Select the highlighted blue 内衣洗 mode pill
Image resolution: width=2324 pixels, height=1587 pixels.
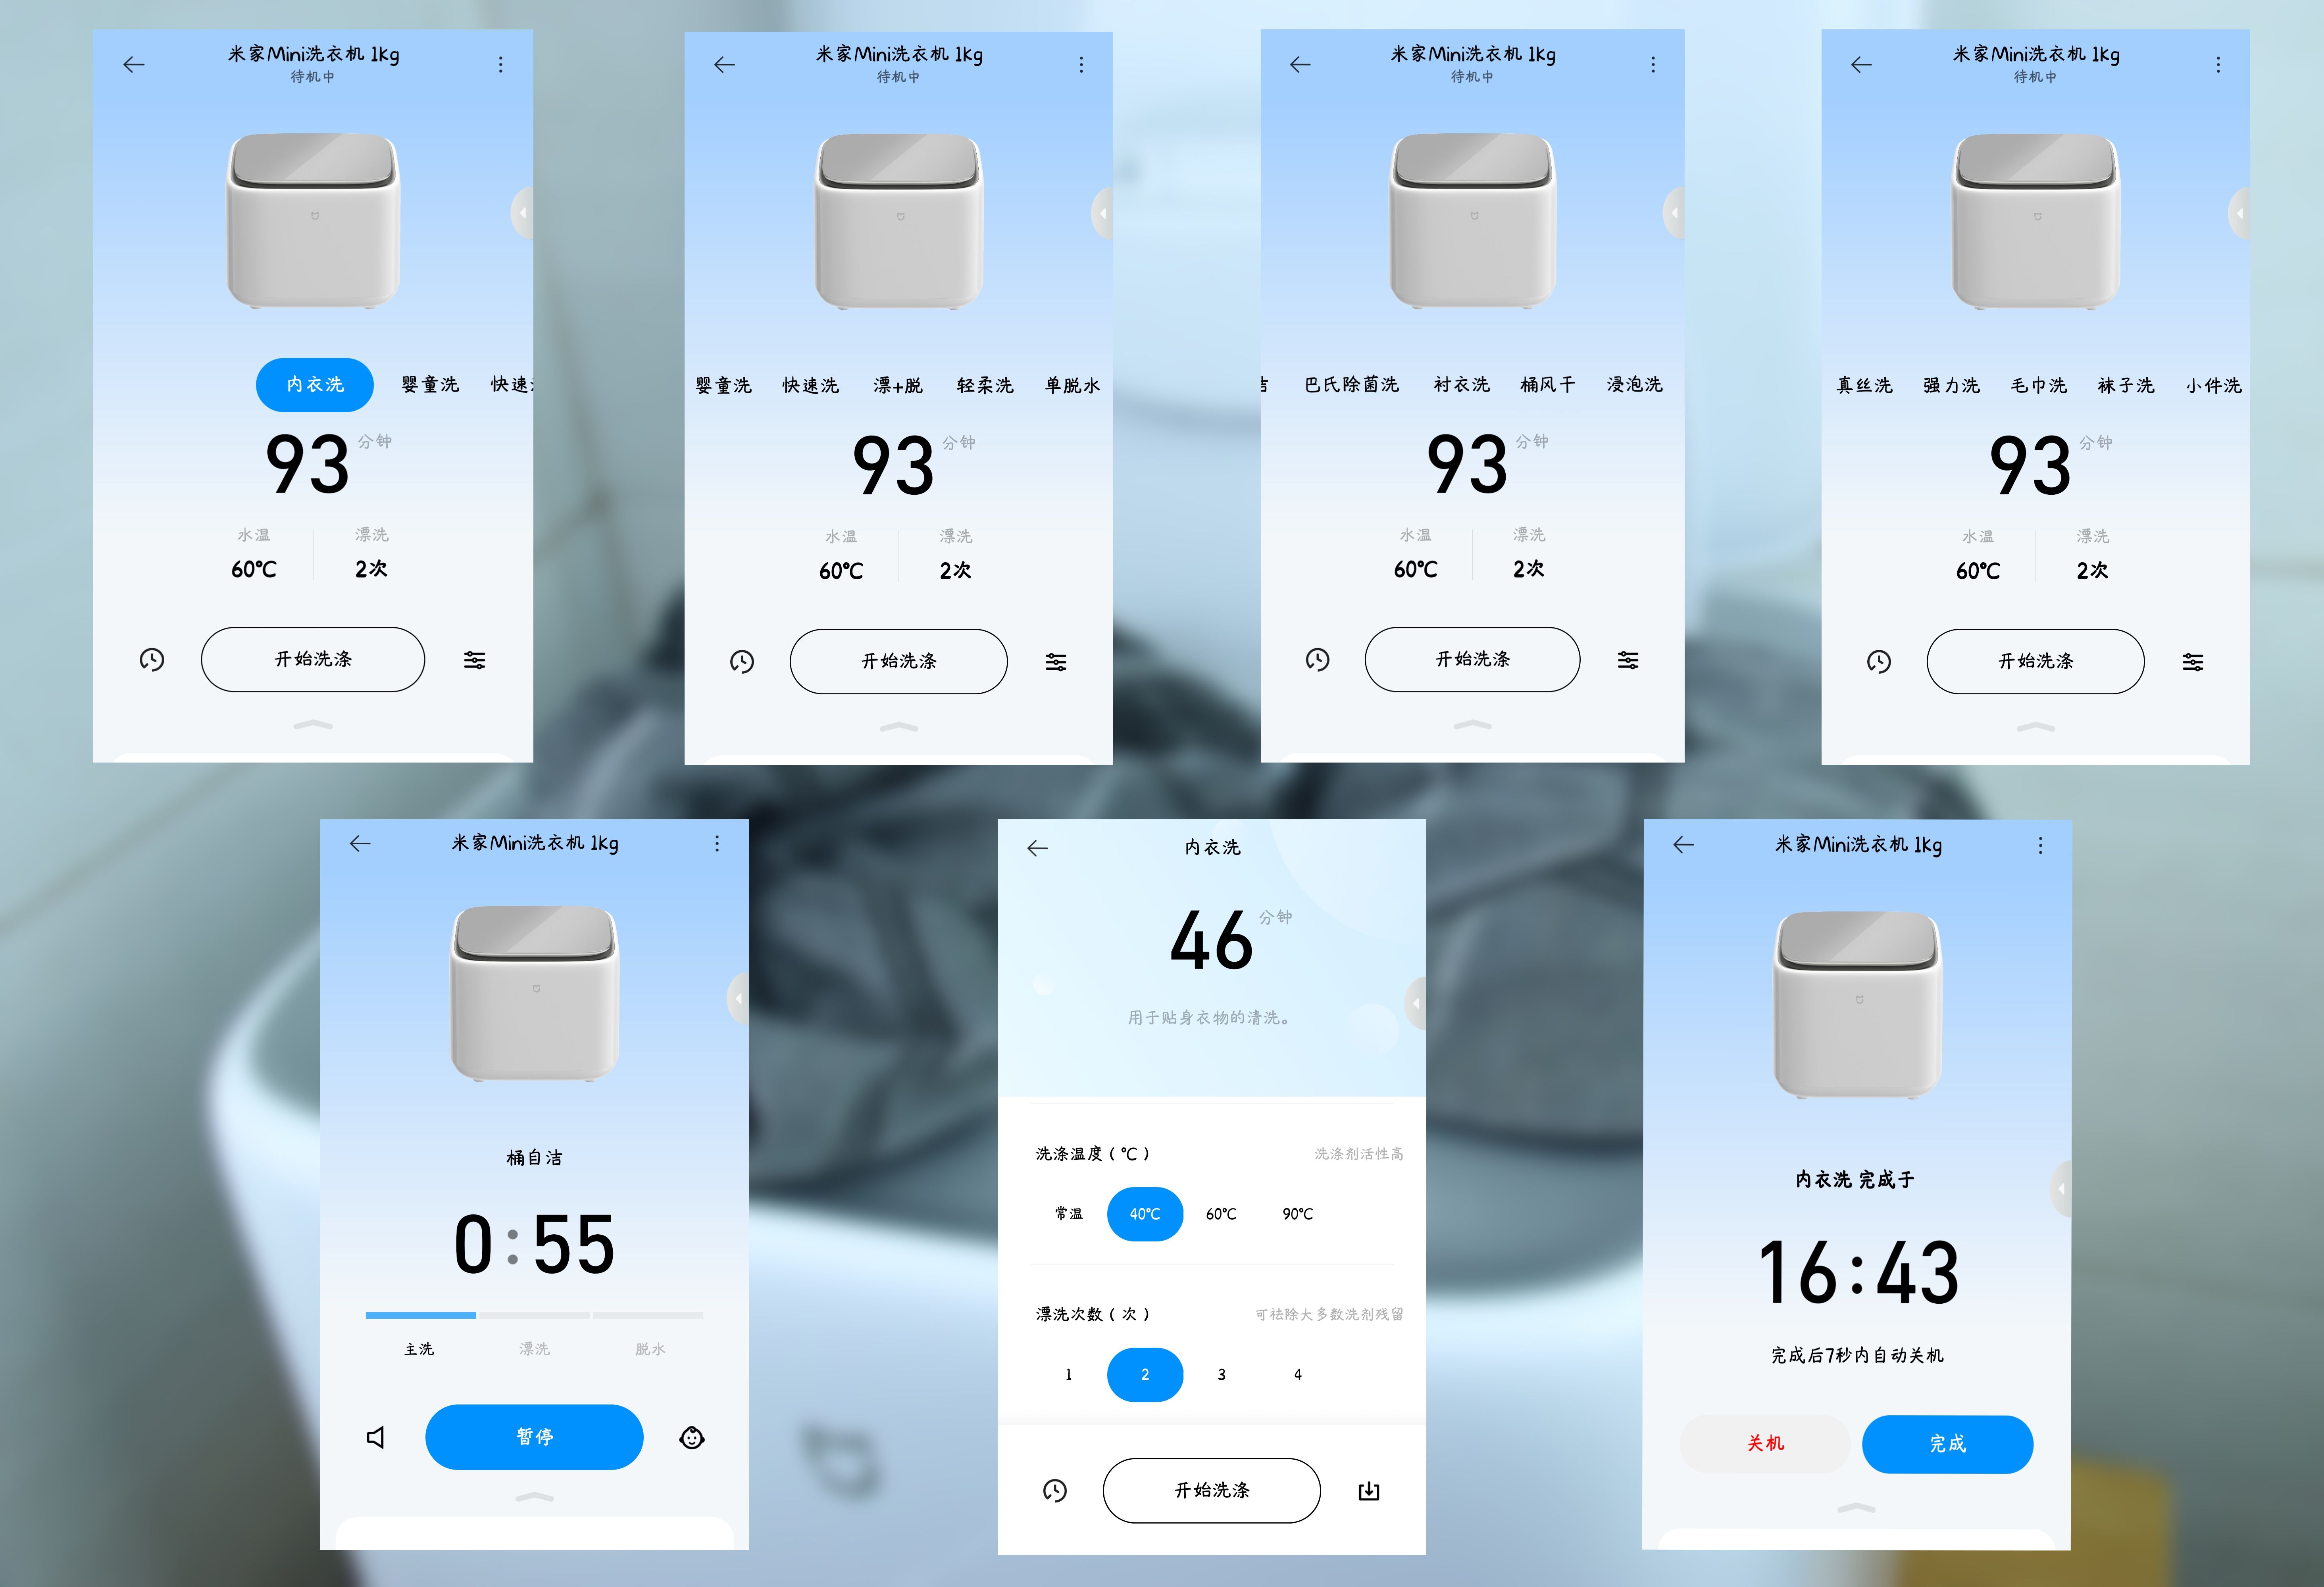coord(315,385)
